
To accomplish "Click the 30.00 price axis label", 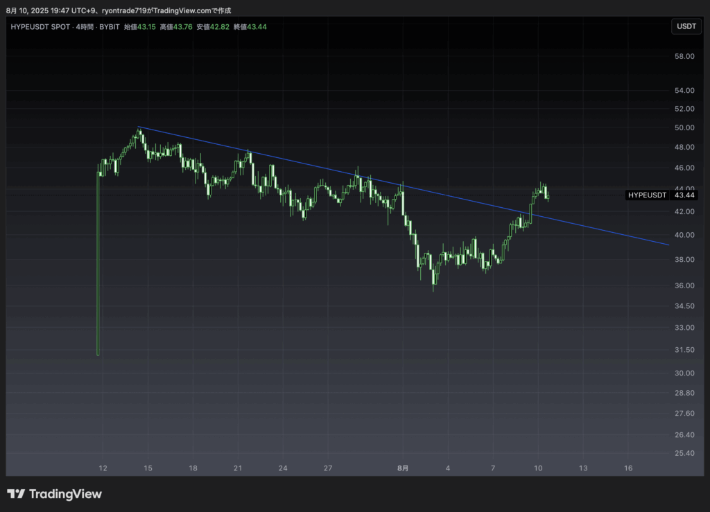I will (x=684, y=373).
